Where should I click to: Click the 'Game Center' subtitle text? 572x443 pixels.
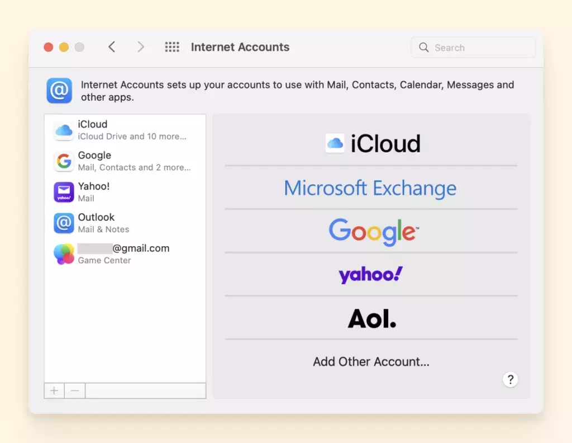pos(104,261)
